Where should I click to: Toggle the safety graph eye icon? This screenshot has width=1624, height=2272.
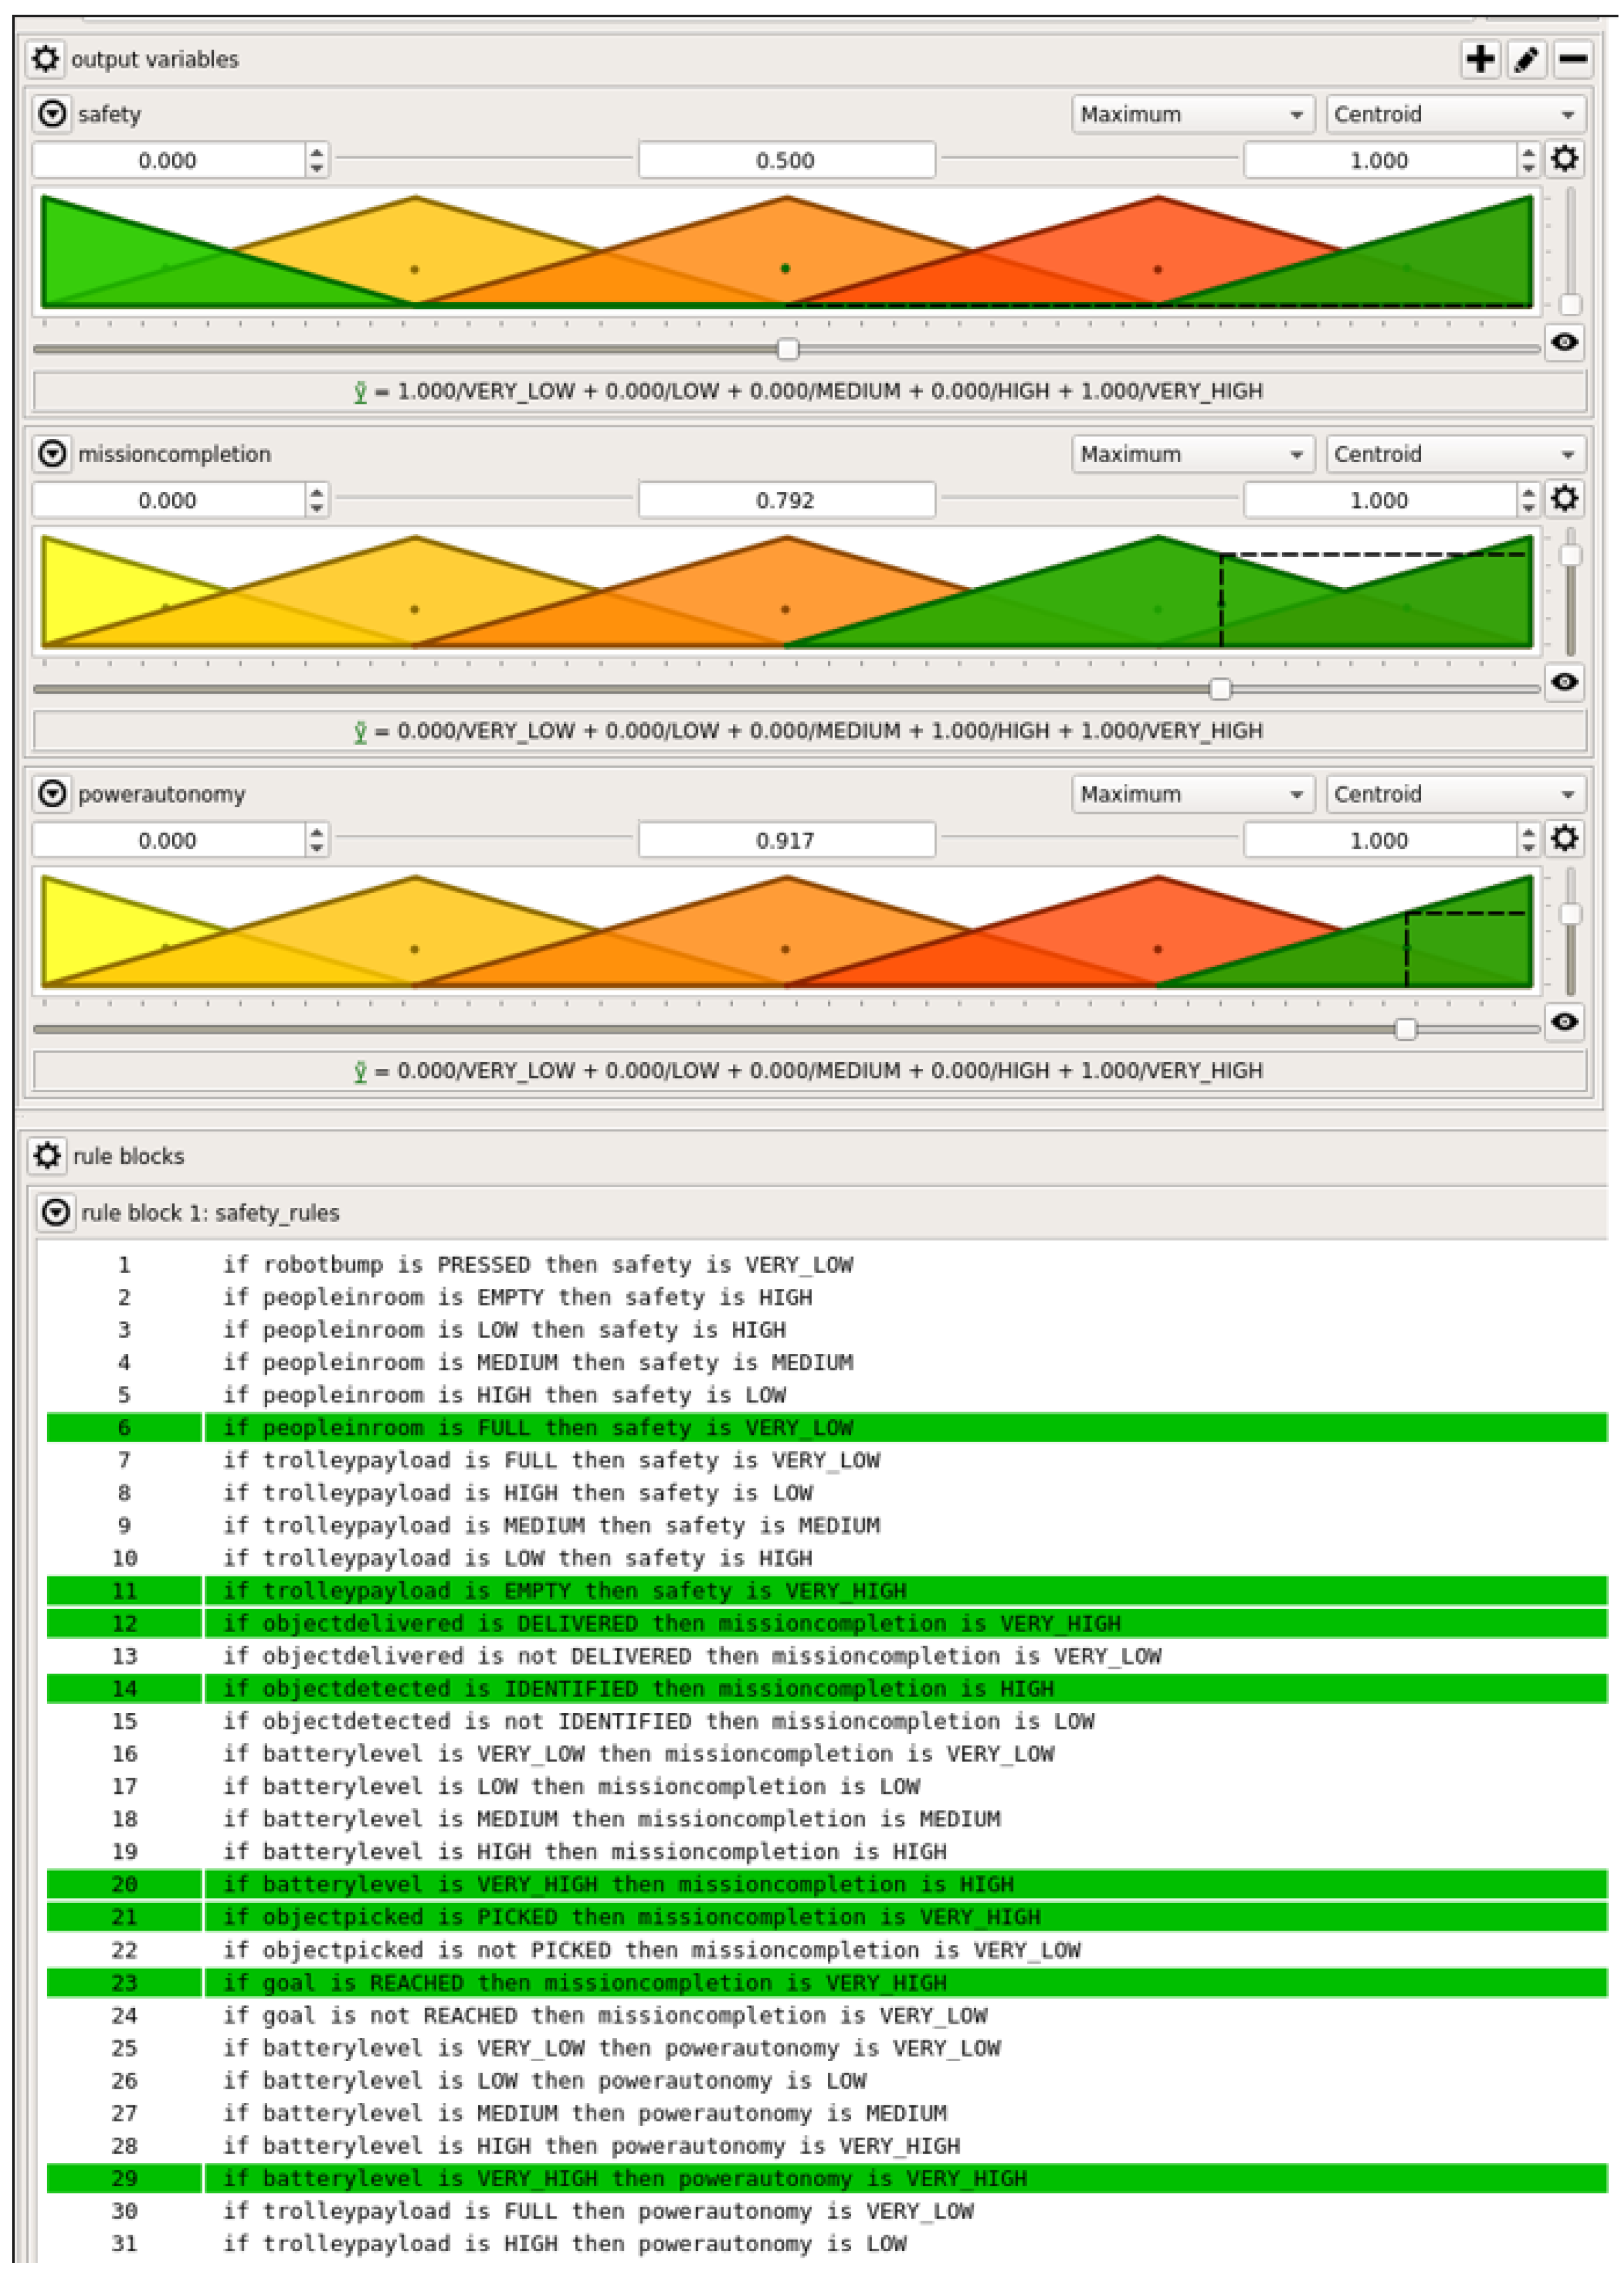[x=1565, y=343]
